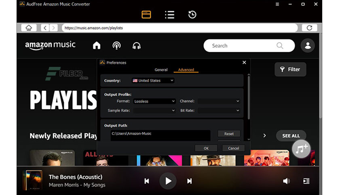Click the Amazon Music home icon
338x195 pixels.
pos(97,46)
